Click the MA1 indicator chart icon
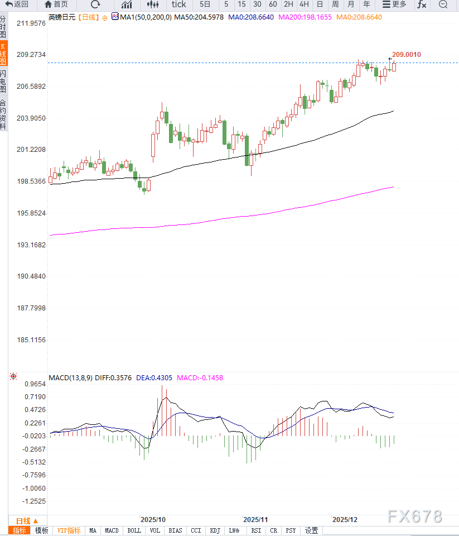The image size is (459, 536). click(115, 17)
